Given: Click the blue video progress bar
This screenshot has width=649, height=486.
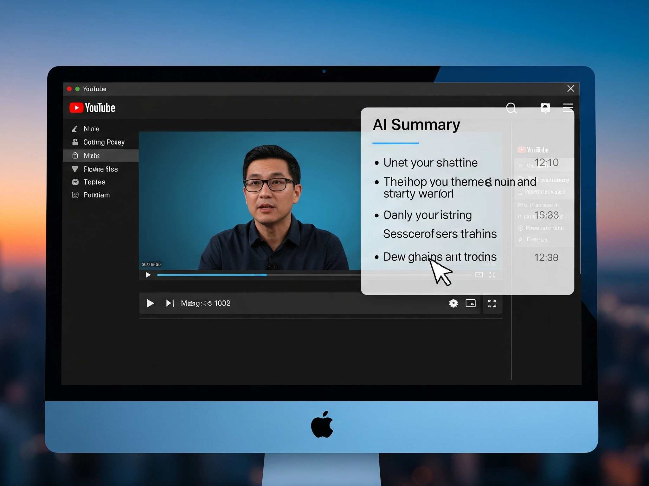Looking at the screenshot, I should pos(212,275).
